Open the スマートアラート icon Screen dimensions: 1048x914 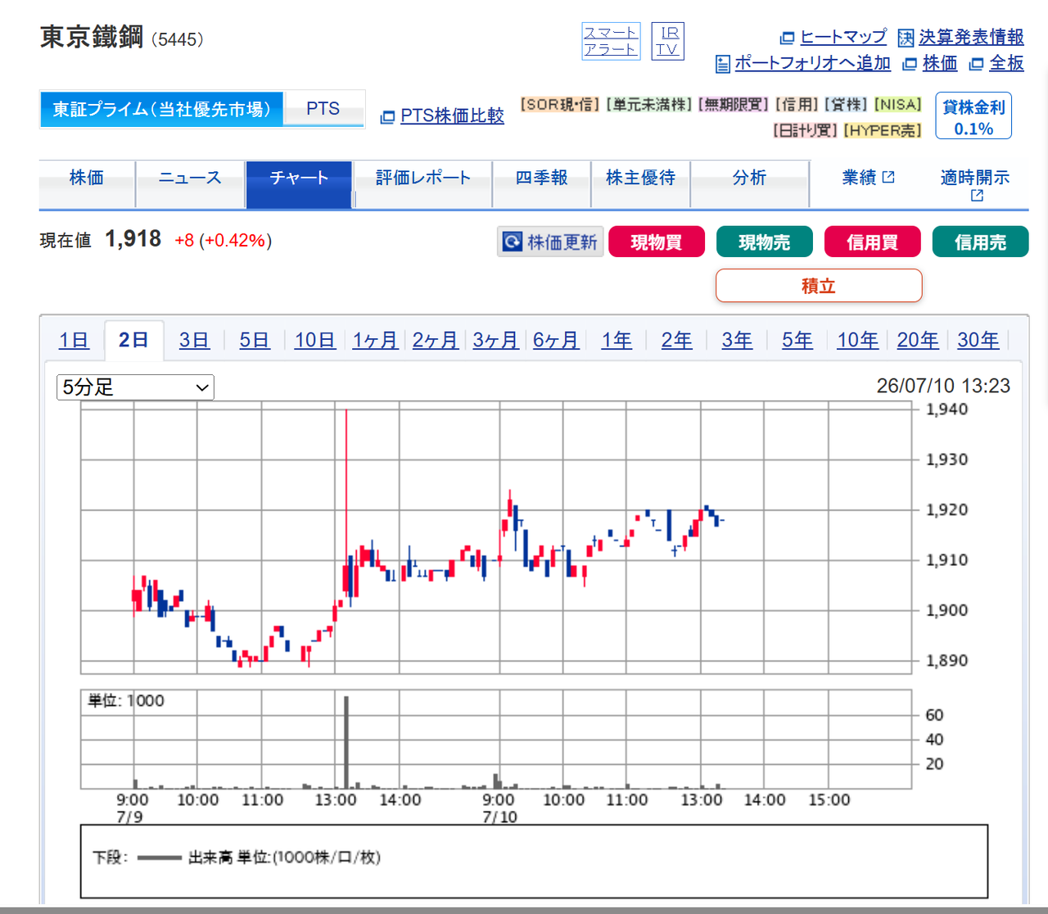(x=611, y=41)
